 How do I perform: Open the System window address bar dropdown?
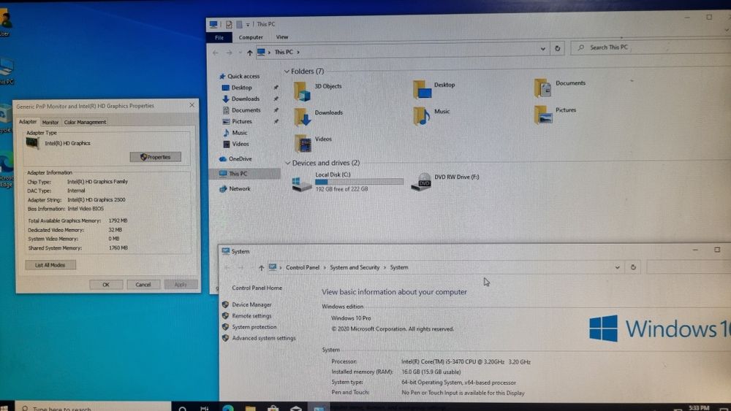pyautogui.click(x=617, y=267)
